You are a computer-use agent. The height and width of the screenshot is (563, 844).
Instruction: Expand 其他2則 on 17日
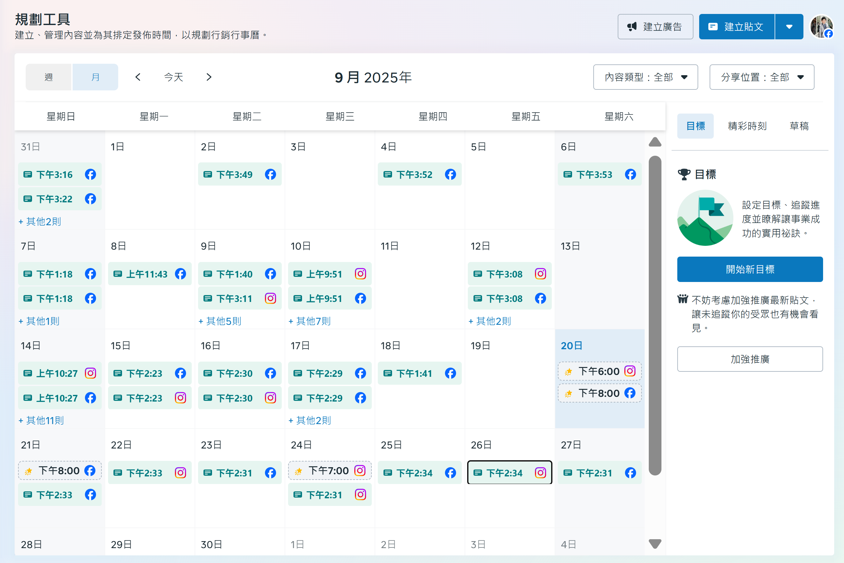pyautogui.click(x=310, y=420)
